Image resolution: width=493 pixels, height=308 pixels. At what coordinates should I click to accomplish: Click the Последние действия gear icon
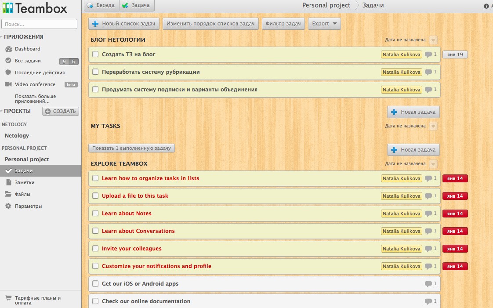[8, 72]
